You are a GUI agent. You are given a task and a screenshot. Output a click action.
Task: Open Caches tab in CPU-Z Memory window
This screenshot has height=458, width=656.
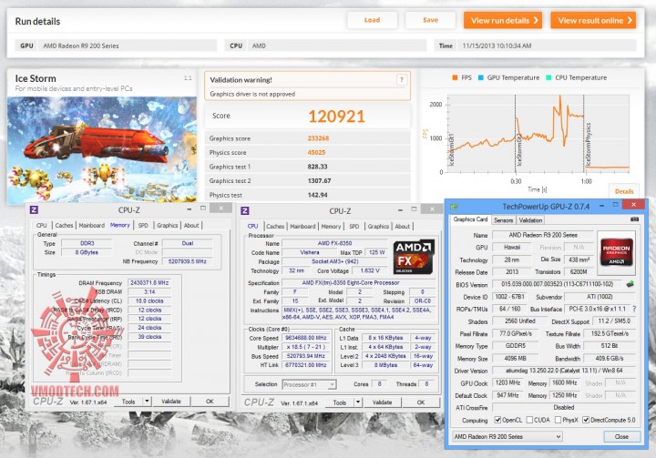64,225
